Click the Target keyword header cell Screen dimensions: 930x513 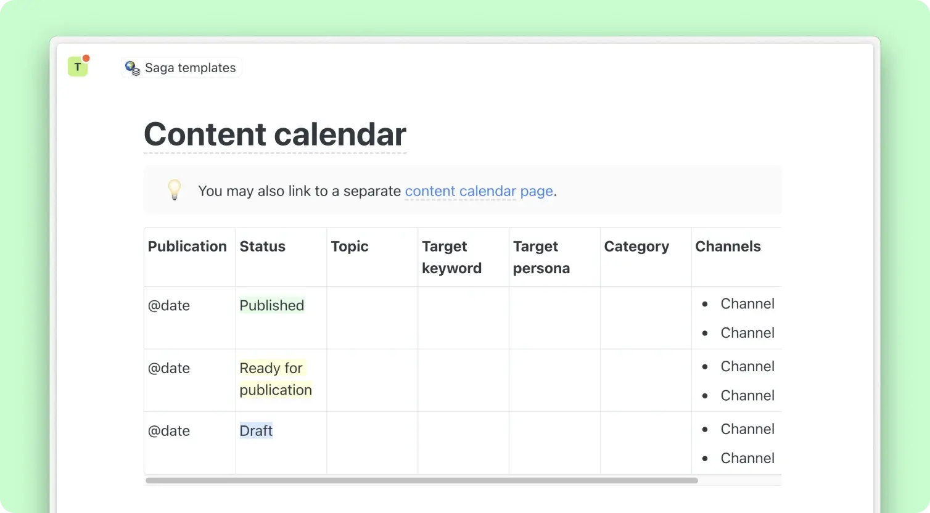point(451,257)
